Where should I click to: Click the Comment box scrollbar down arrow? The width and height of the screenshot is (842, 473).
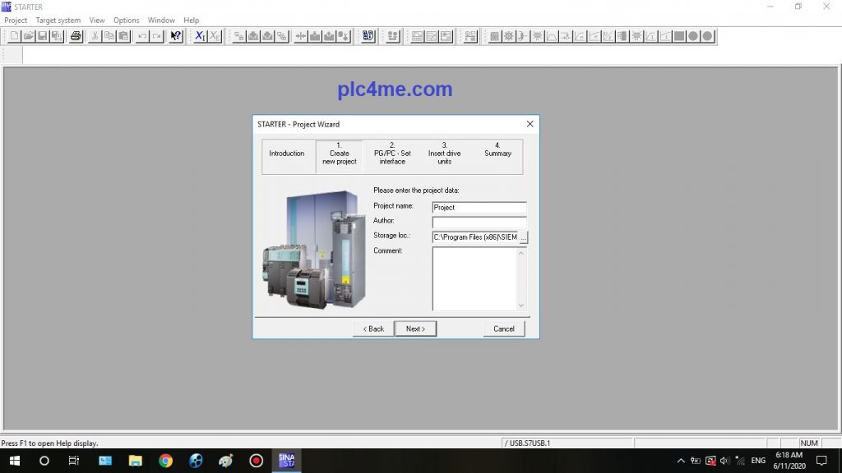(x=520, y=305)
